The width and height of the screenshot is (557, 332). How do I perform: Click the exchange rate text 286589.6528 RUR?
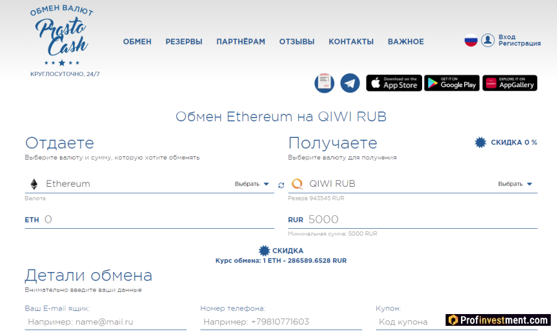[317, 261]
